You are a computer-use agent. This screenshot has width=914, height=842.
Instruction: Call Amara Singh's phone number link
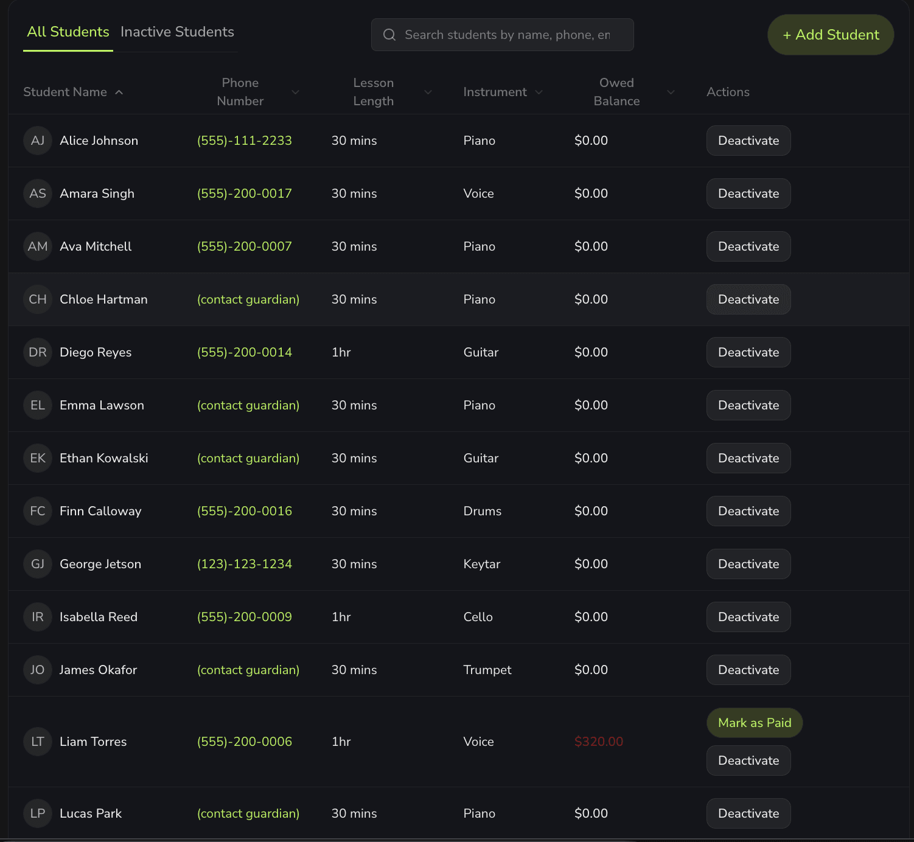pos(244,193)
